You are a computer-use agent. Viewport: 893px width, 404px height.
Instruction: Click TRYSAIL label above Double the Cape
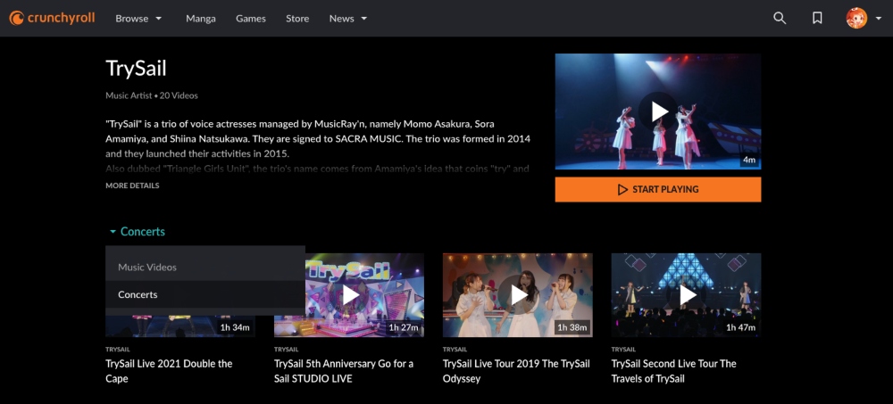click(x=117, y=350)
